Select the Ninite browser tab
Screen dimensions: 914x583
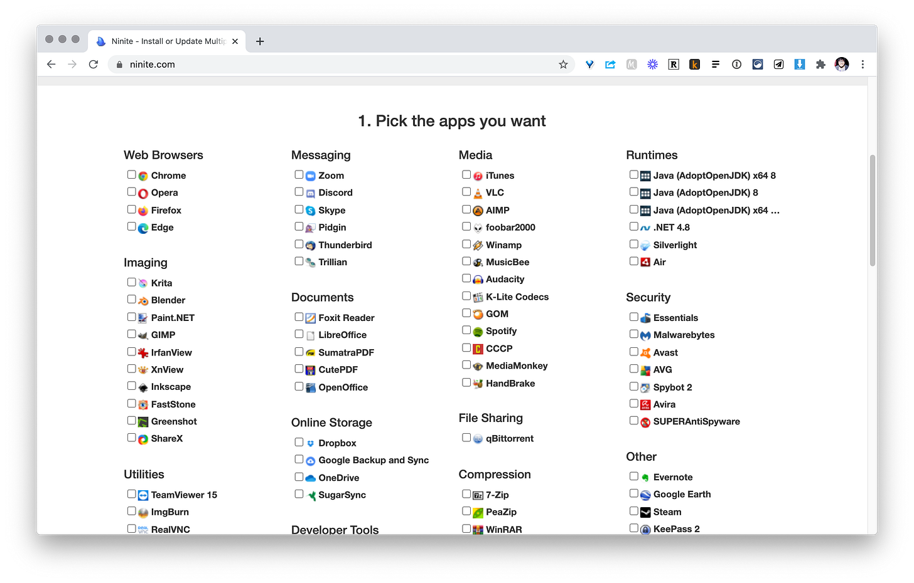pyautogui.click(x=167, y=41)
